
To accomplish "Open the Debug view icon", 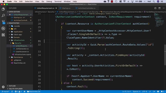I will coord(3,28).
